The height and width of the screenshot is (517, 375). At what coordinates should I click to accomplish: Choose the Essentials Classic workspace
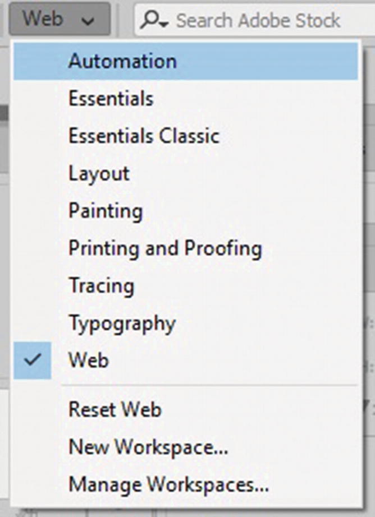click(144, 136)
